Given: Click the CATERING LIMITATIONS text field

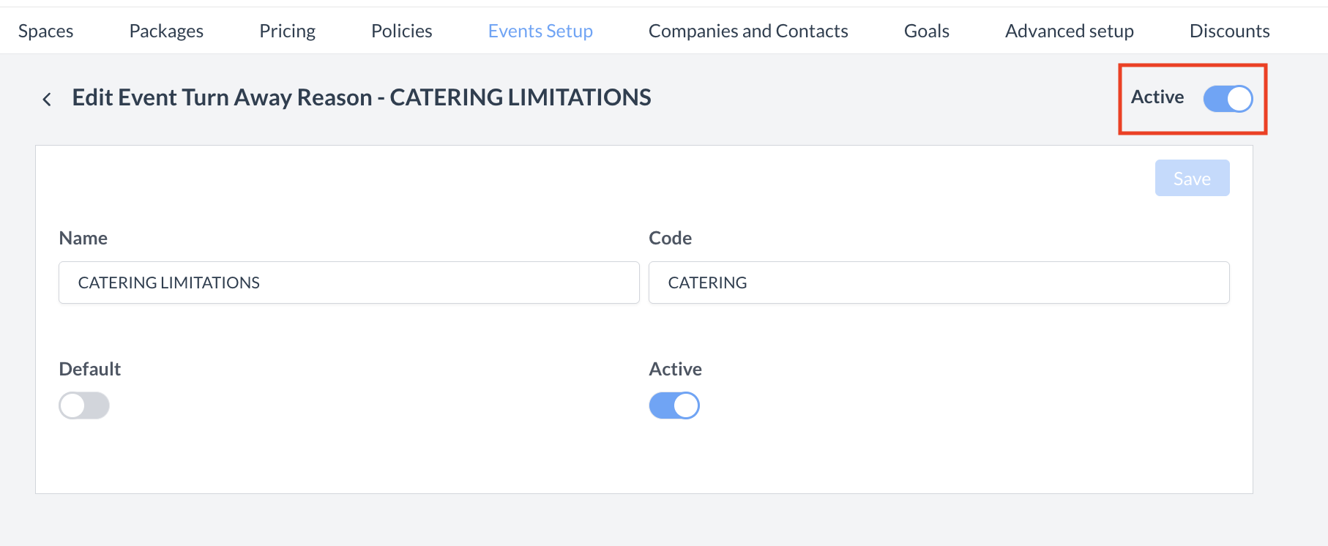Looking at the screenshot, I should pos(347,283).
